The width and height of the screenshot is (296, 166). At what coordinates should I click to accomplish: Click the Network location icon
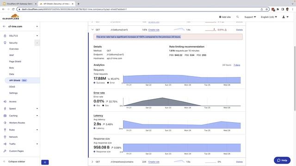(5, 137)
